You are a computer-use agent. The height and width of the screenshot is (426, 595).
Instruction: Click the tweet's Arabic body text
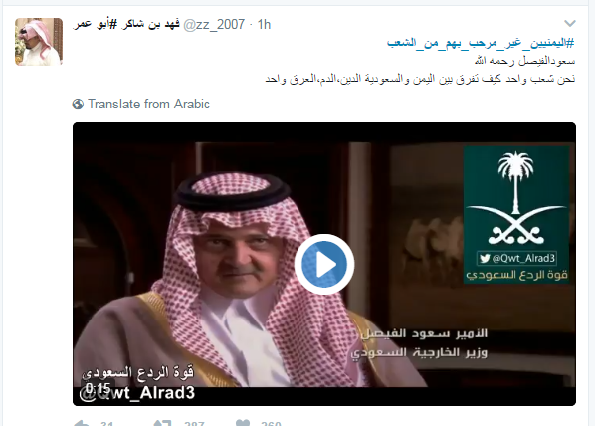click(x=420, y=70)
